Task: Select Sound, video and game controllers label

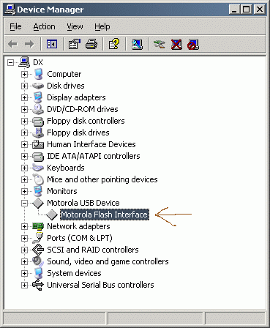Action: tap(108, 261)
